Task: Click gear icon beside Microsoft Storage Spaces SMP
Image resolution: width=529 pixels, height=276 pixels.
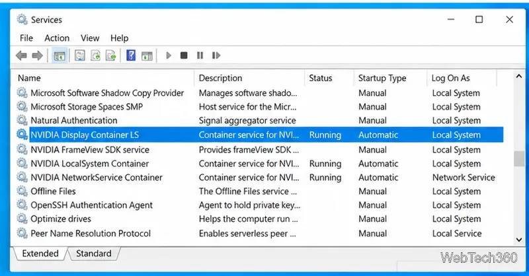Action: coord(22,106)
